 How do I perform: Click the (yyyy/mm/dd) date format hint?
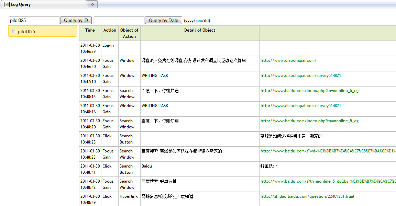pos(197,21)
